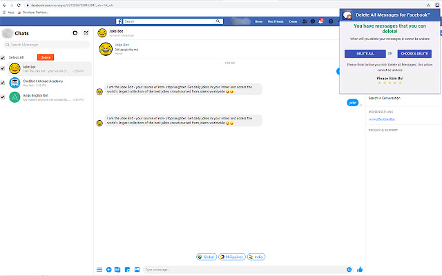The width and height of the screenshot is (442, 276).
Task: Select the Philippines quick reply
Action: pos(232,257)
